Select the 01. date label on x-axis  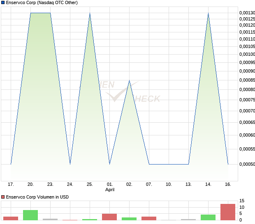(x=110, y=185)
